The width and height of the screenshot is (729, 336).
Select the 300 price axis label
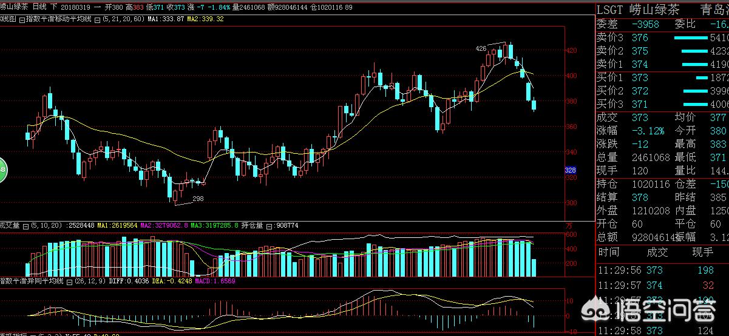click(571, 203)
